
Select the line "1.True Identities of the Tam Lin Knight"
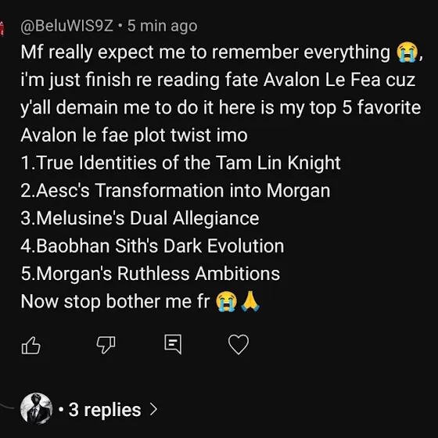(x=181, y=163)
